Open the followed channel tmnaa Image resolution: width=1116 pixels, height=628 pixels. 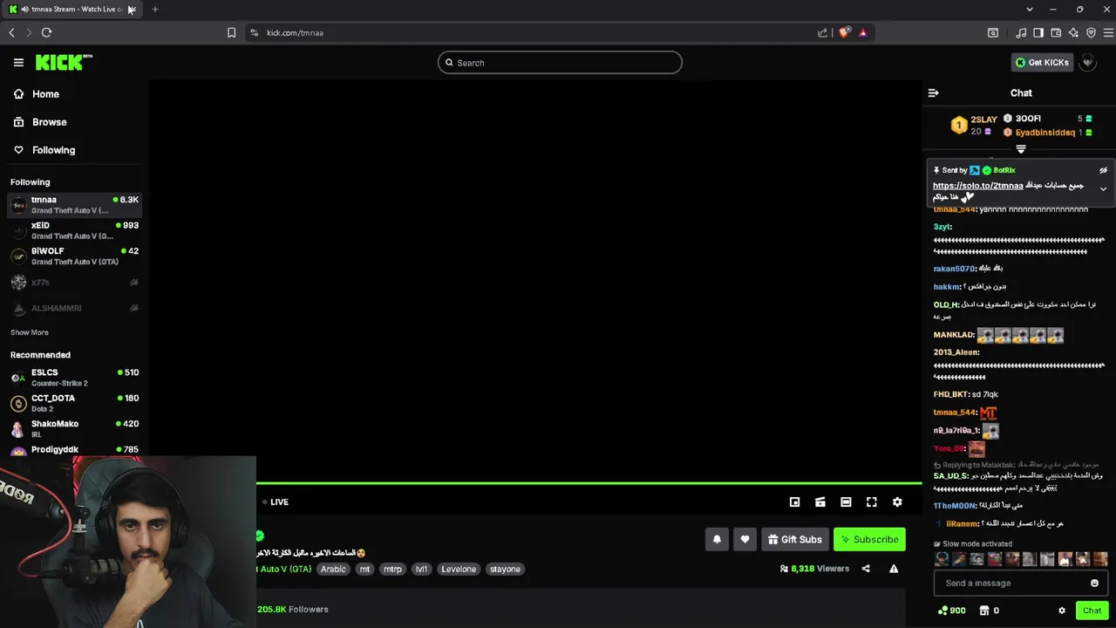pyautogui.click(x=74, y=205)
